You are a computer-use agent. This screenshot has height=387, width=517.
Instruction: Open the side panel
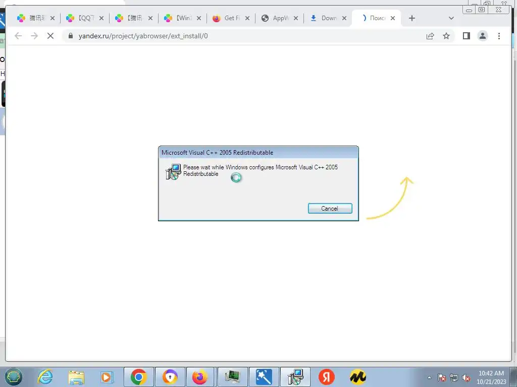(x=466, y=36)
